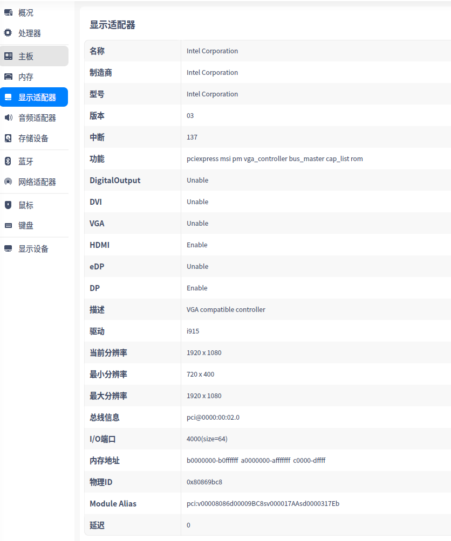
Task: Click the 驱动 row label
Action: tap(97, 331)
